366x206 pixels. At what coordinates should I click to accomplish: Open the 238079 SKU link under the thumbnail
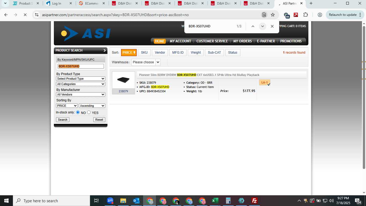tap(123, 91)
